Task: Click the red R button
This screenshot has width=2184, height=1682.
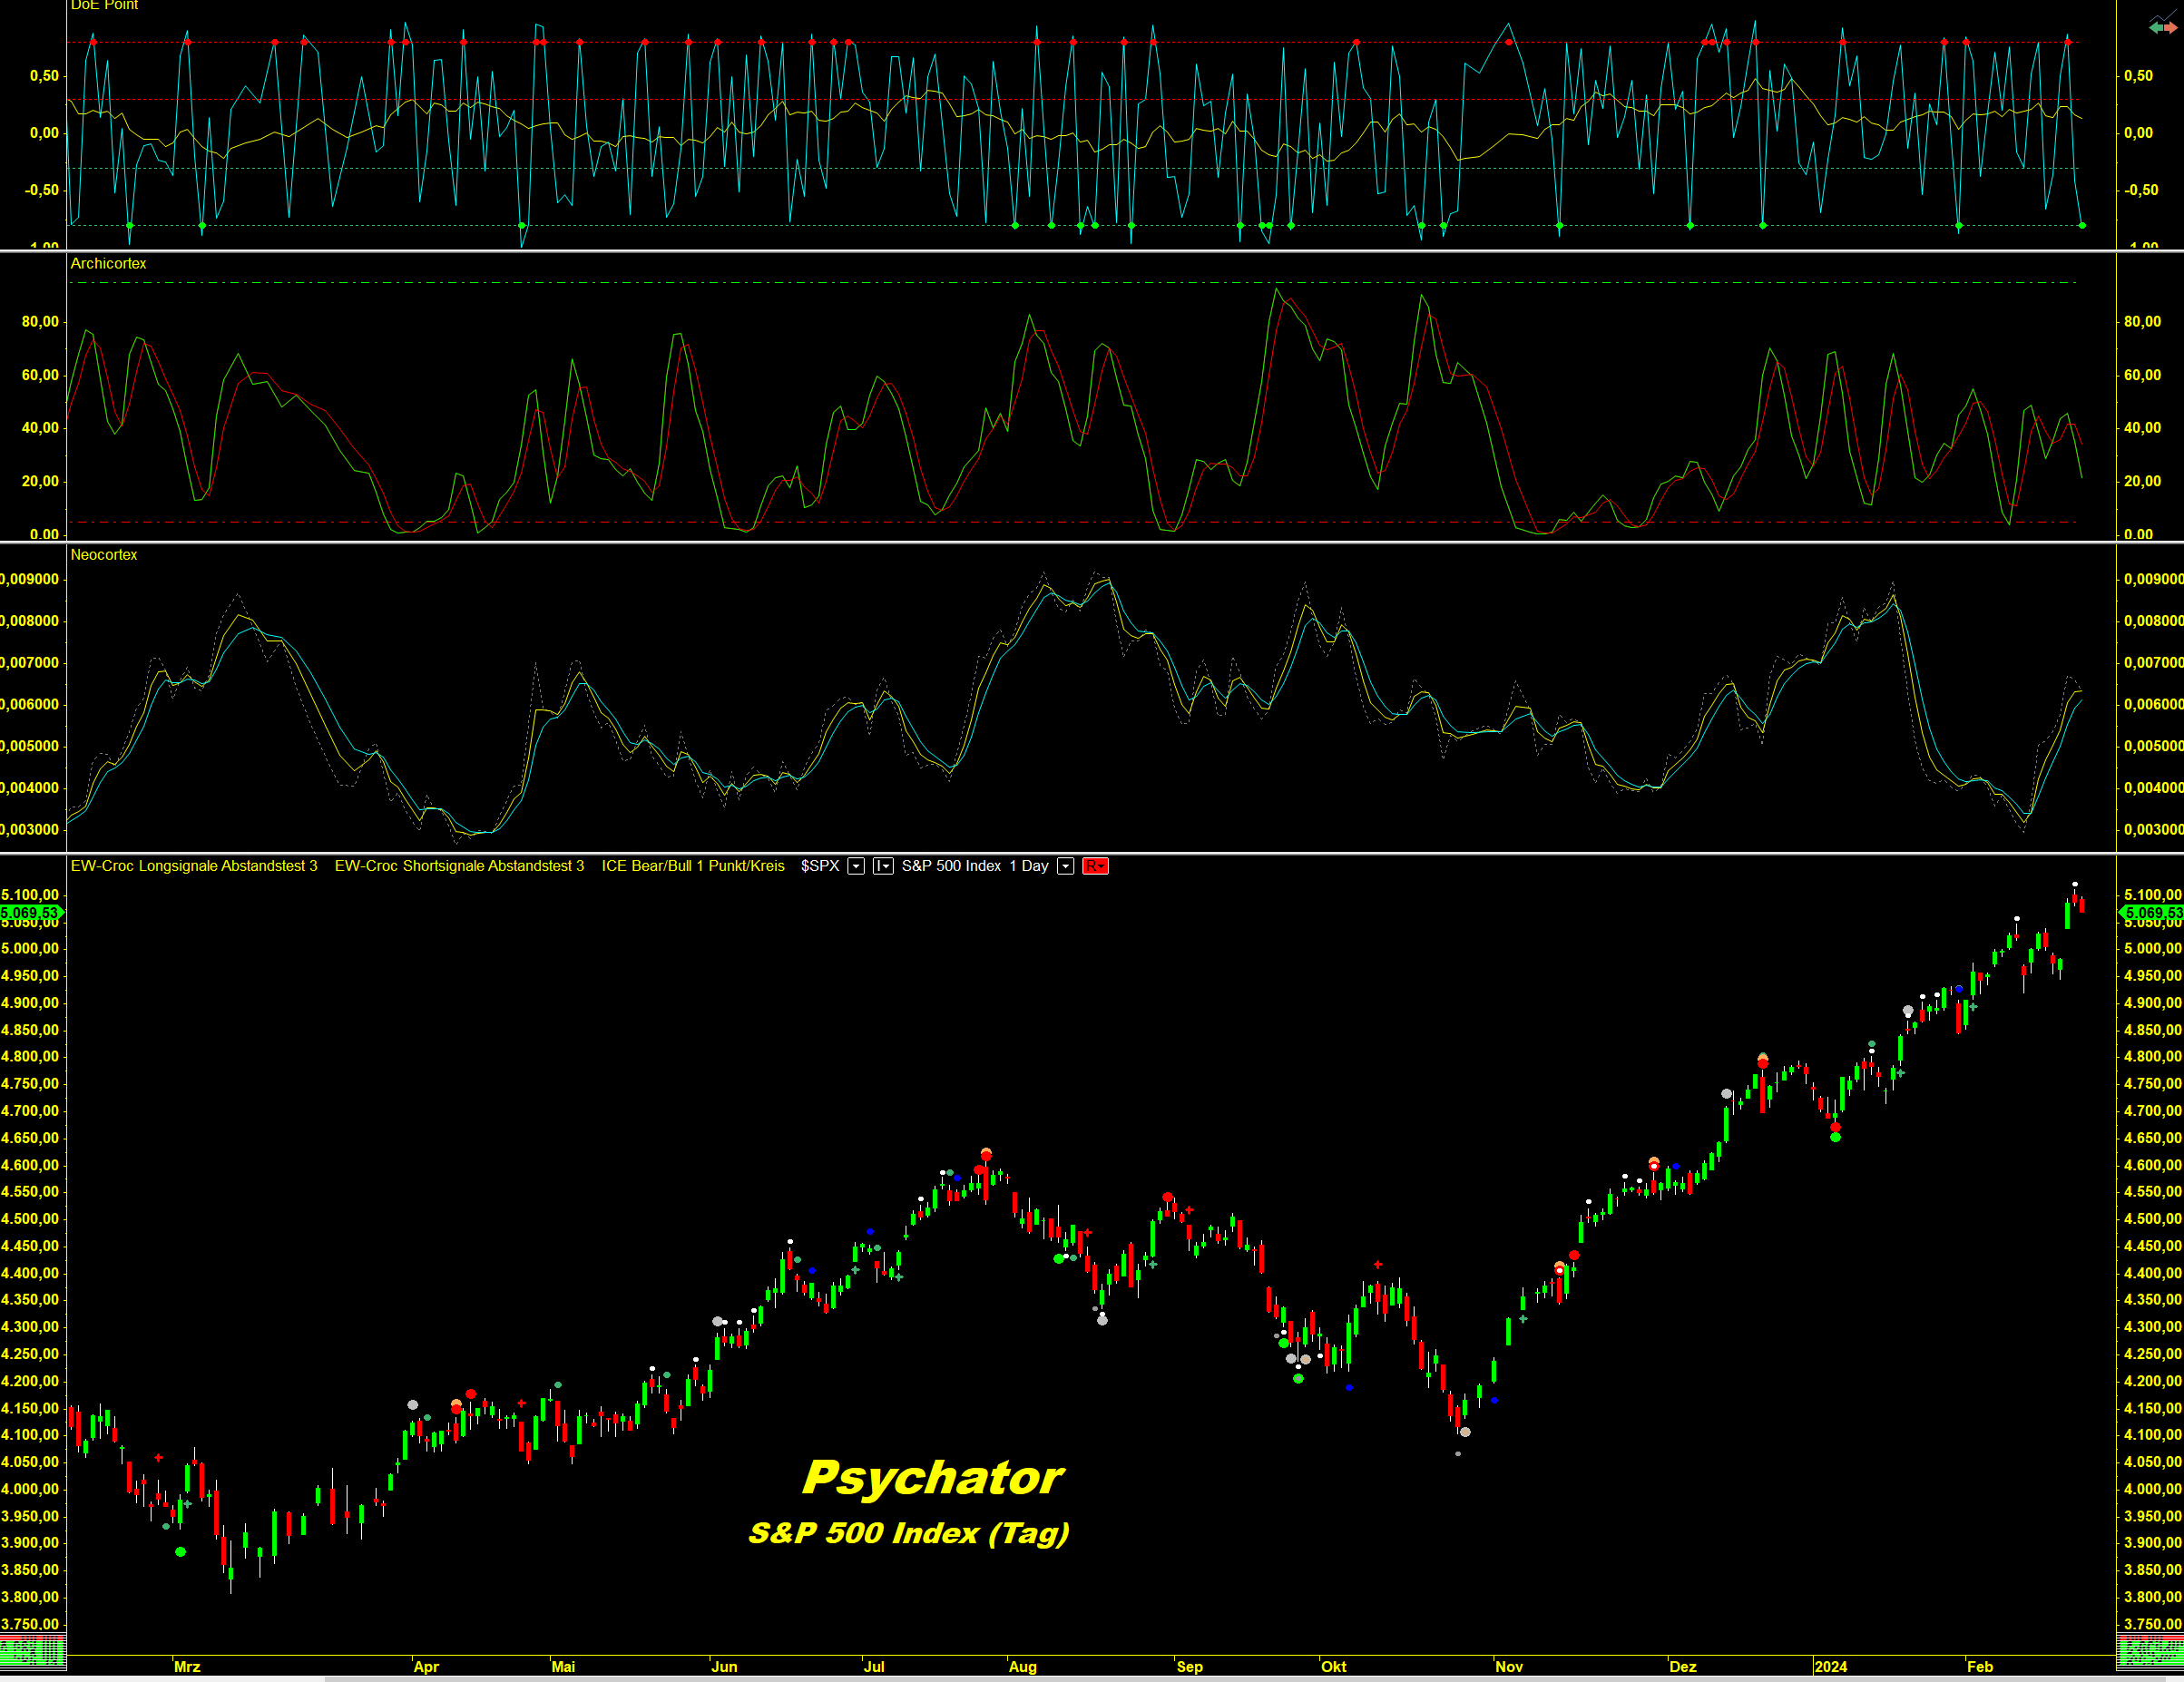Action: pos(1095,866)
